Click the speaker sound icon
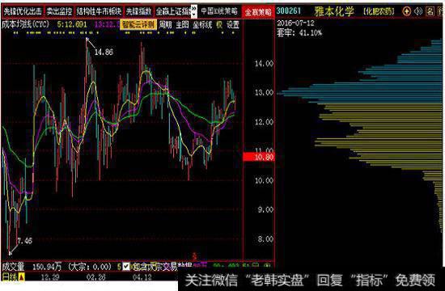 click(418, 11)
